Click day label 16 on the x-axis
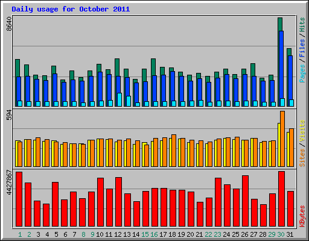This screenshot has height=241, width=309. pos(154,234)
